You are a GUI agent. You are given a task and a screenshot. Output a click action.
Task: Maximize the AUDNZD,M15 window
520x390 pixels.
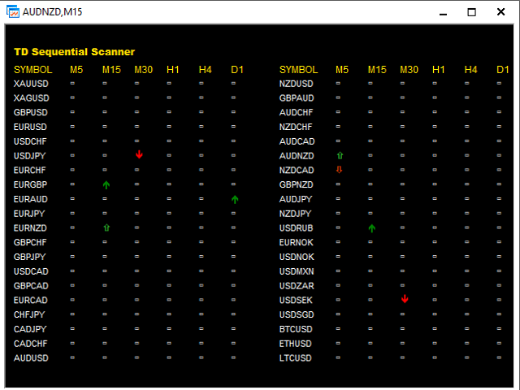[x=472, y=12]
